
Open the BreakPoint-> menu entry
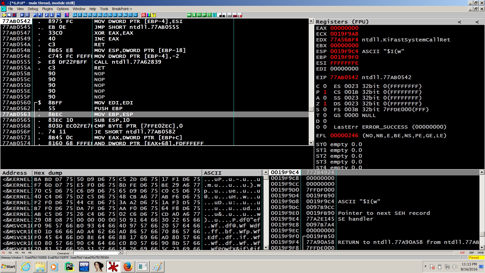(x=122, y=9)
